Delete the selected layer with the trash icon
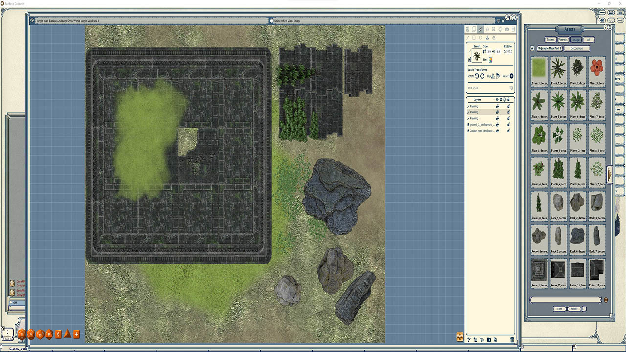626x352 pixels. click(x=512, y=340)
